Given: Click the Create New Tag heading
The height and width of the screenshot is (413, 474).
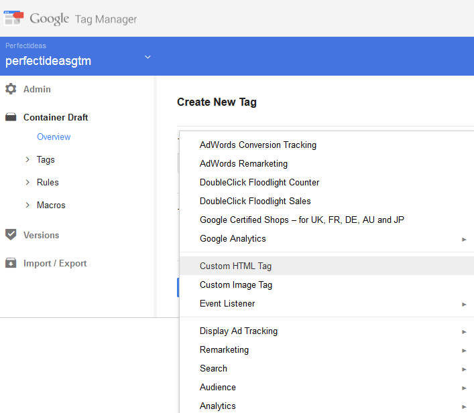Looking at the screenshot, I should point(217,102).
